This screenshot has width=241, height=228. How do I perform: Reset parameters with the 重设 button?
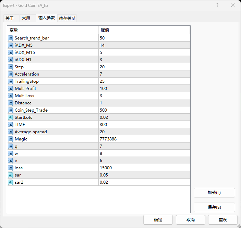223,220
